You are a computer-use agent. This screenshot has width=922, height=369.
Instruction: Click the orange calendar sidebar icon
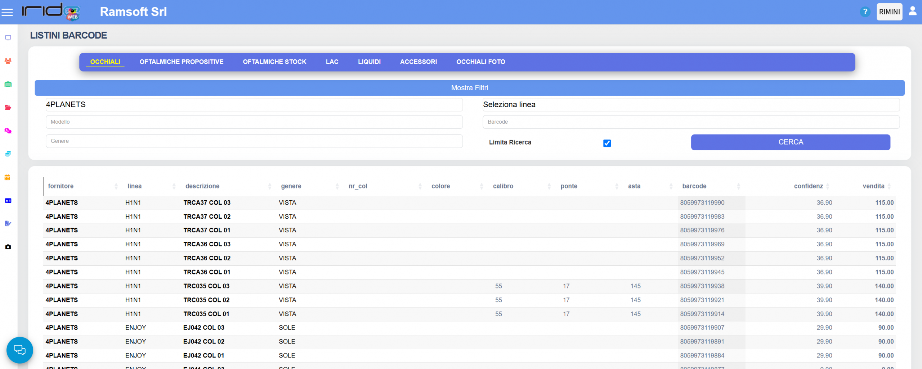(7, 177)
